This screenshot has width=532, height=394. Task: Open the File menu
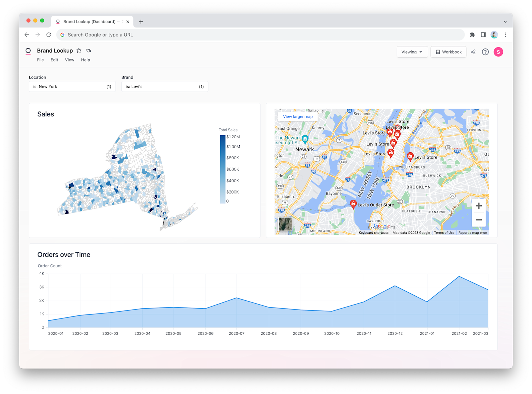[x=40, y=60]
